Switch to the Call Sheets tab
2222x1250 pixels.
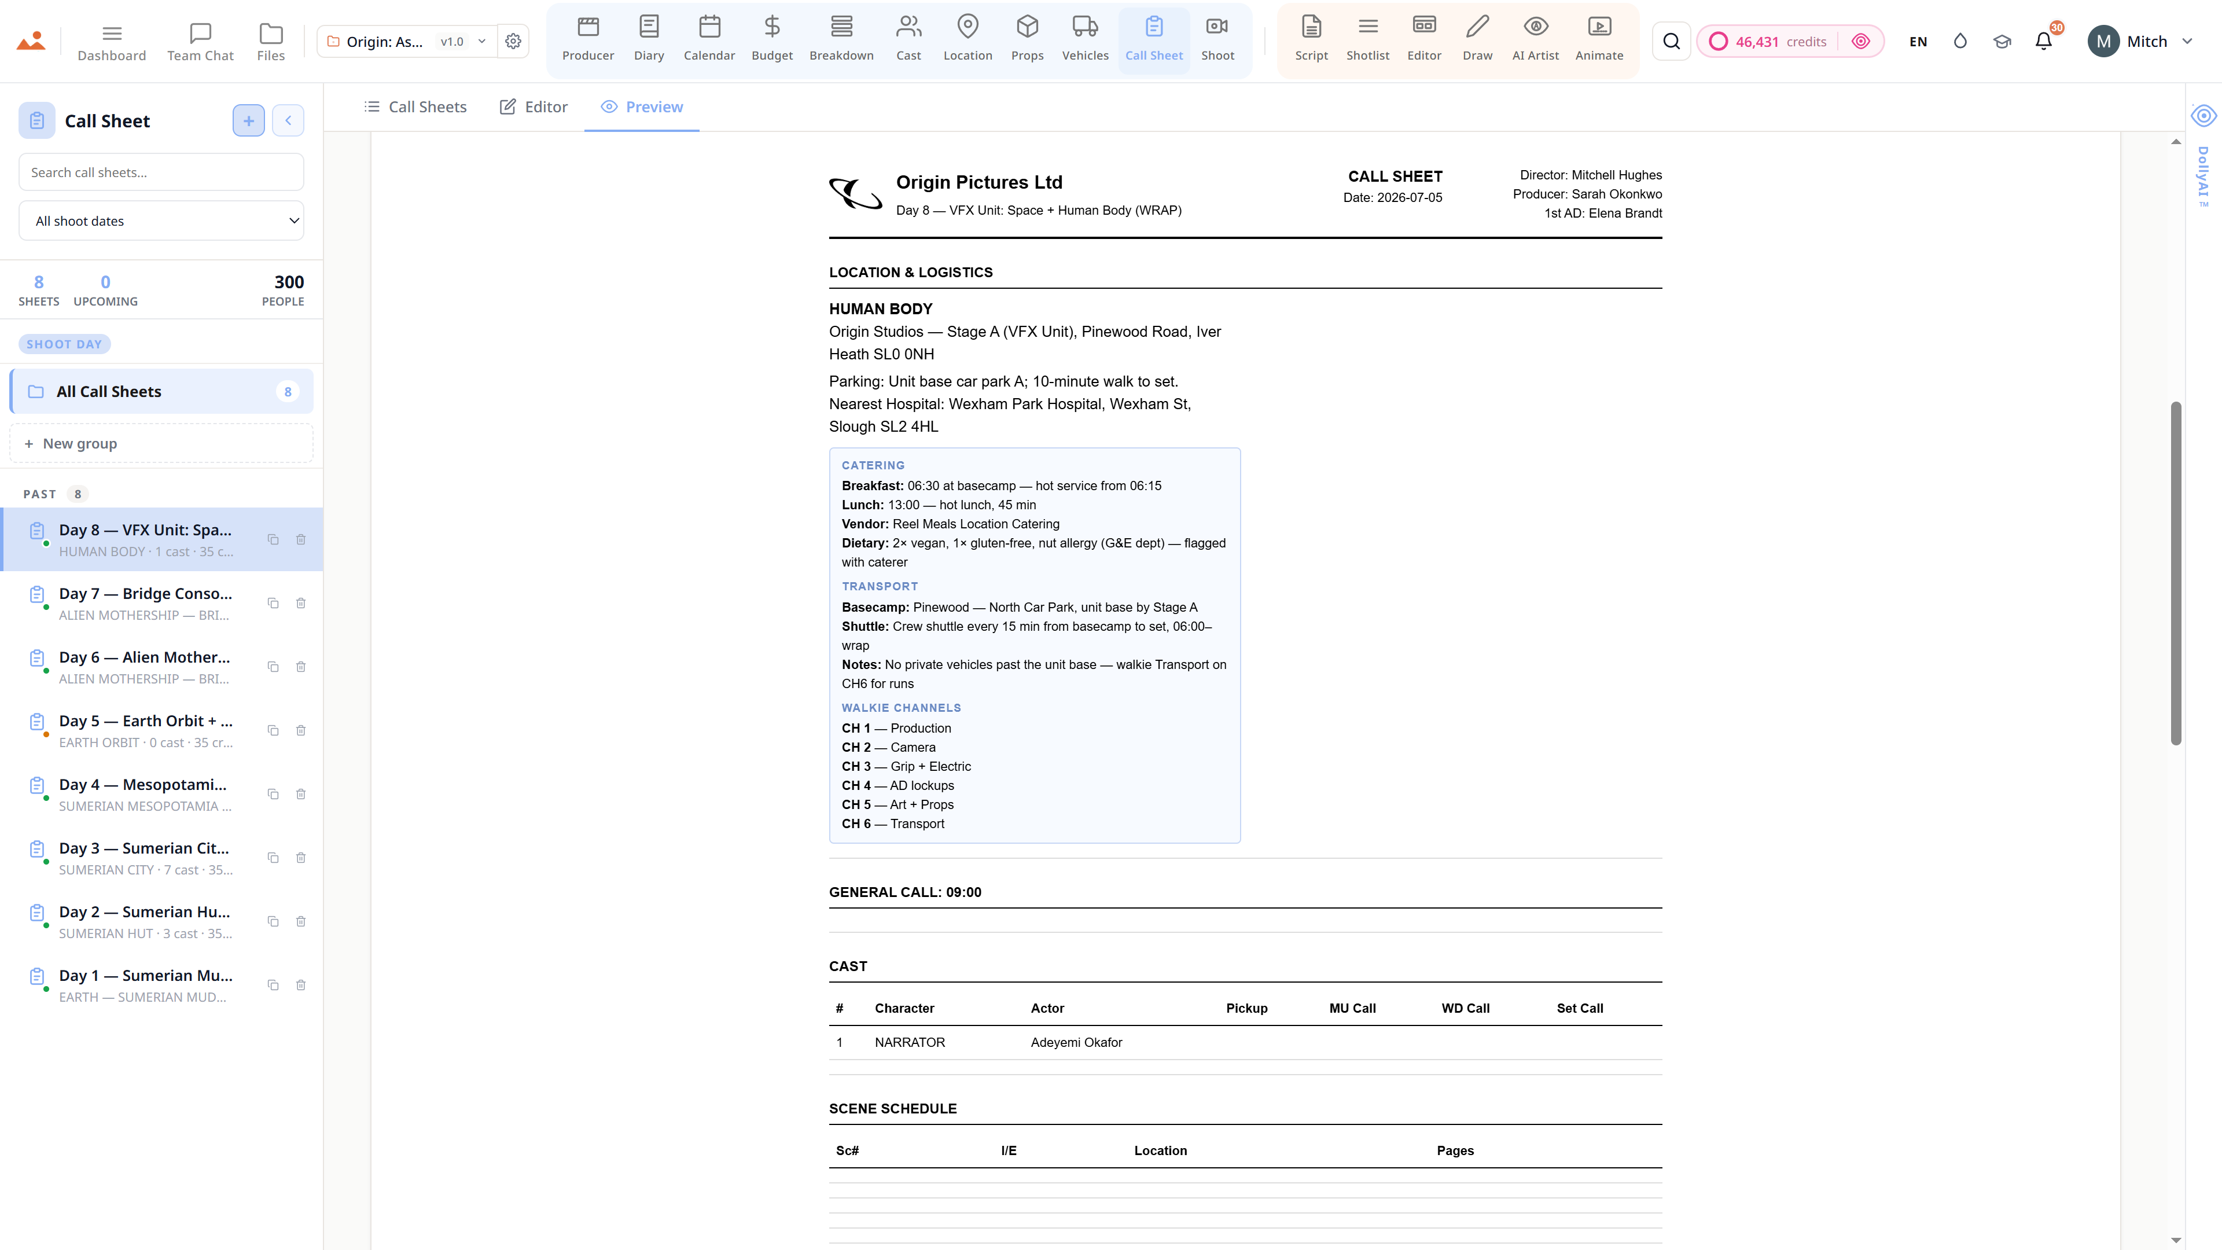pos(416,107)
